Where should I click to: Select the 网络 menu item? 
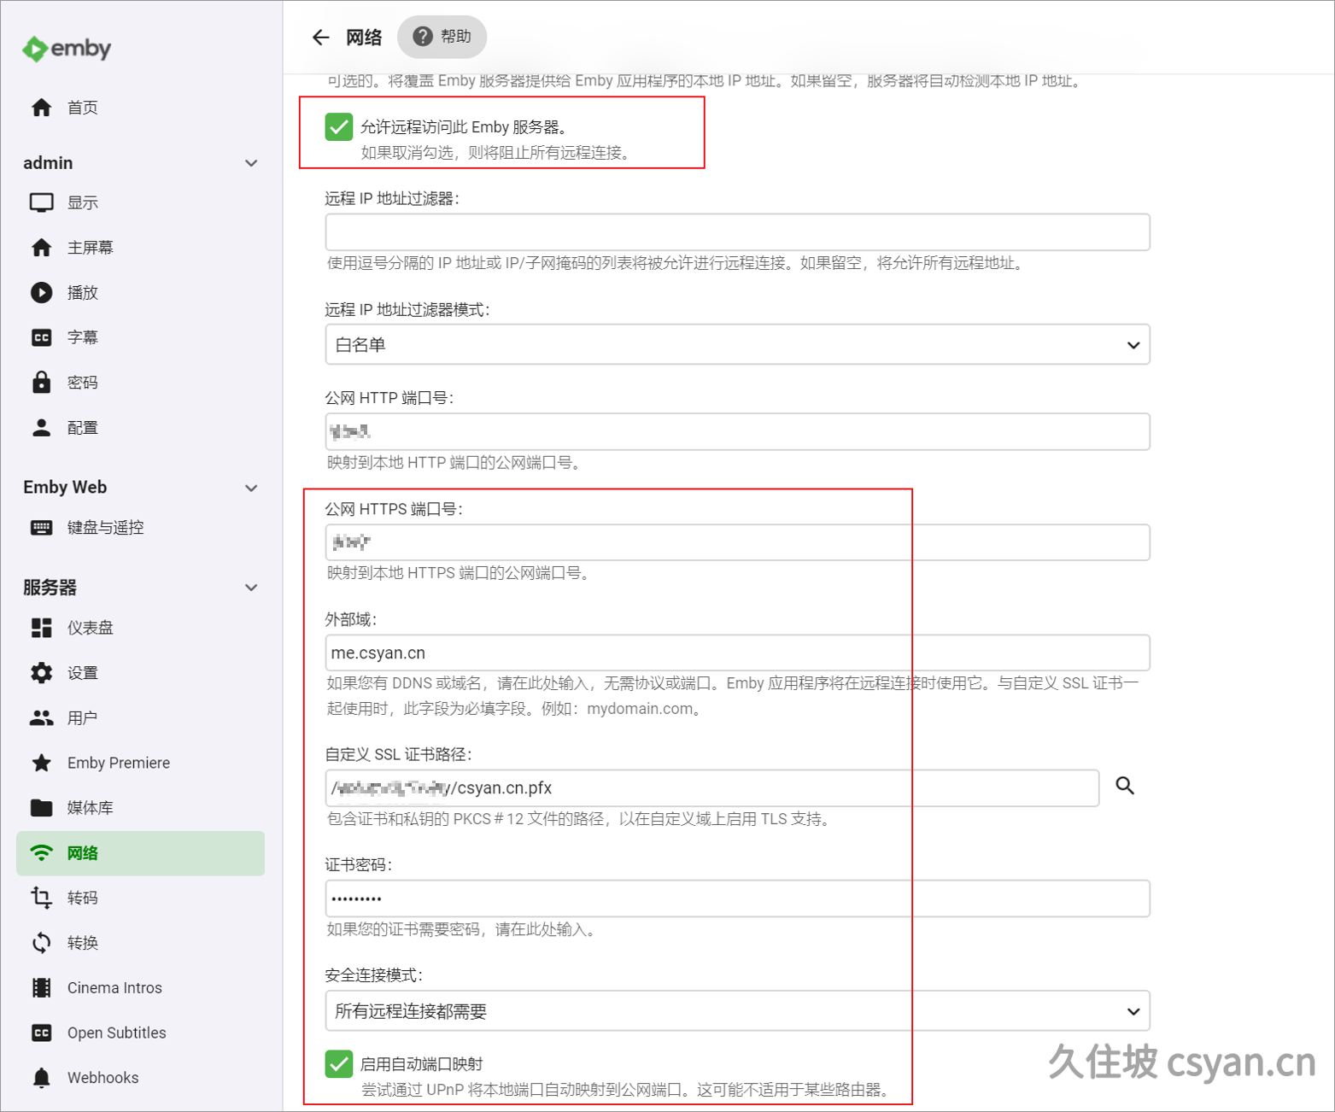141,853
